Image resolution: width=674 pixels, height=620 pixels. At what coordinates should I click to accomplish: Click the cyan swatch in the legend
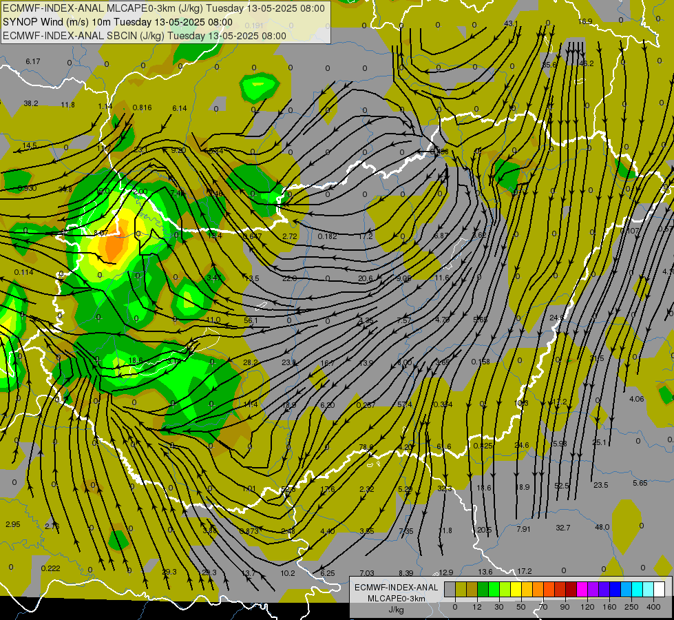pos(637,590)
